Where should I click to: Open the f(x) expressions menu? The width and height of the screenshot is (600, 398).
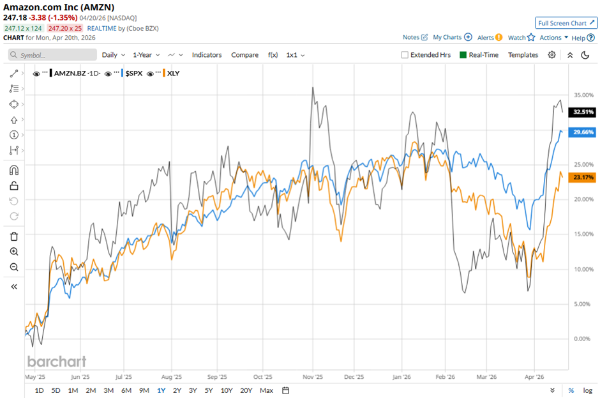[273, 55]
